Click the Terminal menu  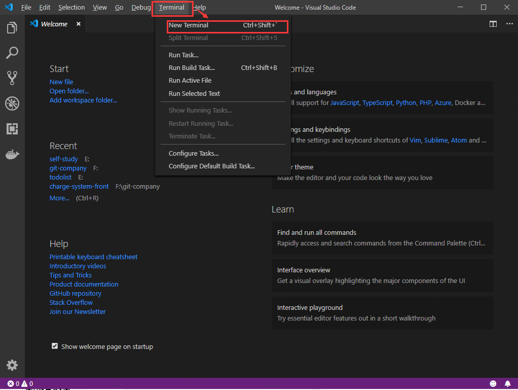(x=172, y=7)
